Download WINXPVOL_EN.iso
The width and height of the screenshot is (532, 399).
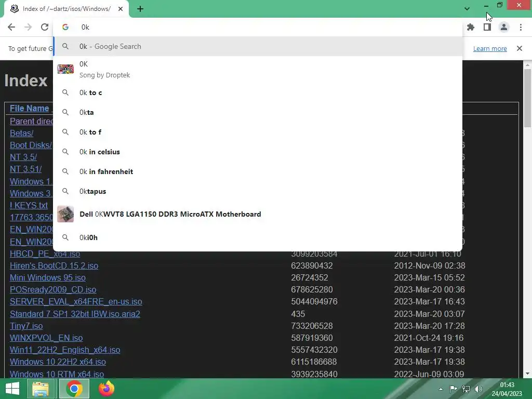pos(46,338)
